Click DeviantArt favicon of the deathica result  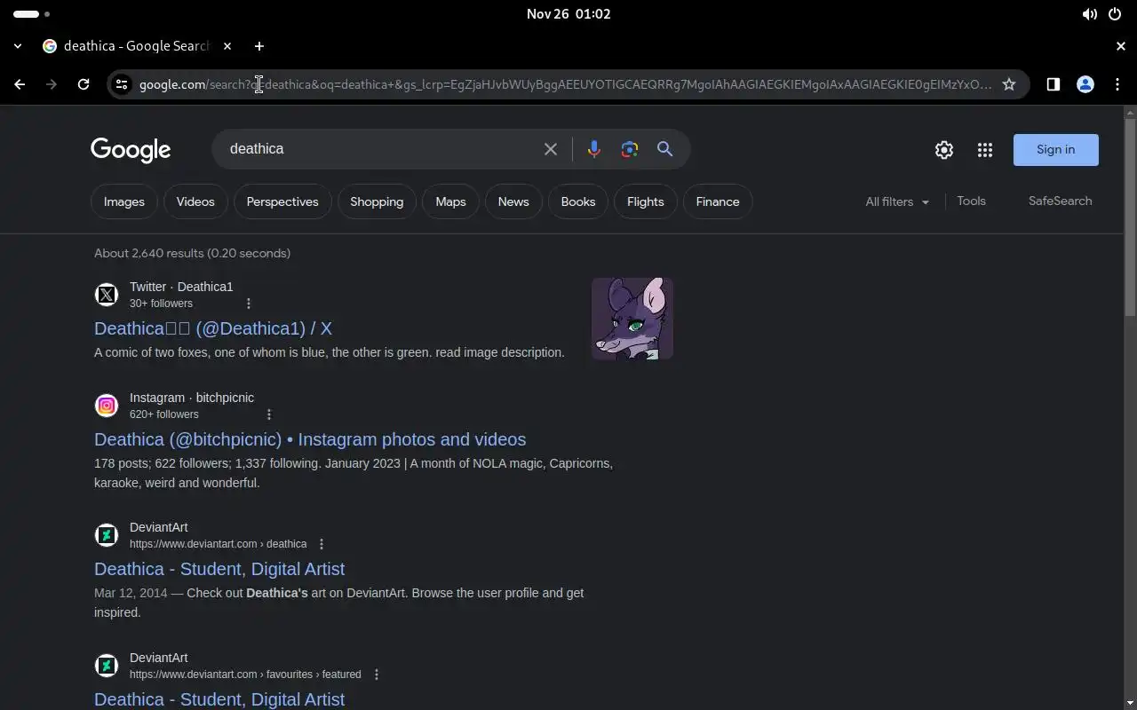(x=107, y=535)
